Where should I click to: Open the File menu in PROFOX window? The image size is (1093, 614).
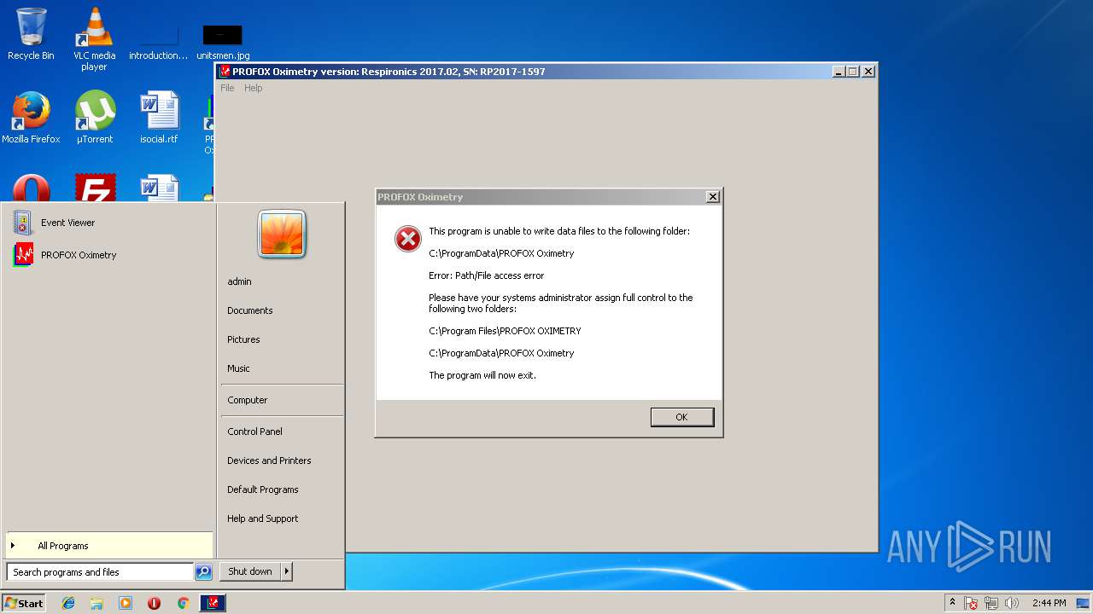pos(227,88)
